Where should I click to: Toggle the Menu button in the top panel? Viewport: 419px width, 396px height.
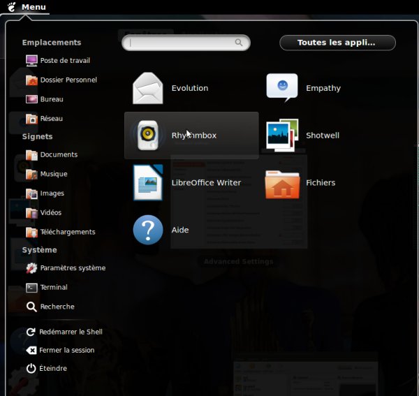pyautogui.click(x=26, y=7)
